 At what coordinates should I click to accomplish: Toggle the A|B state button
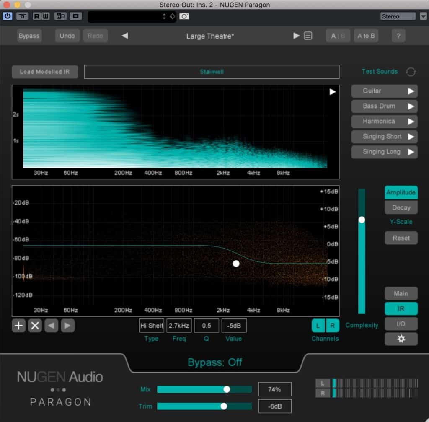(x=338, y=36)
